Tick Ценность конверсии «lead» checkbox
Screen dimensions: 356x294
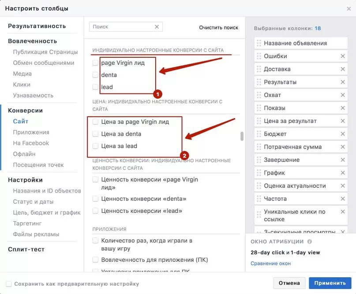tap(95, 211)
